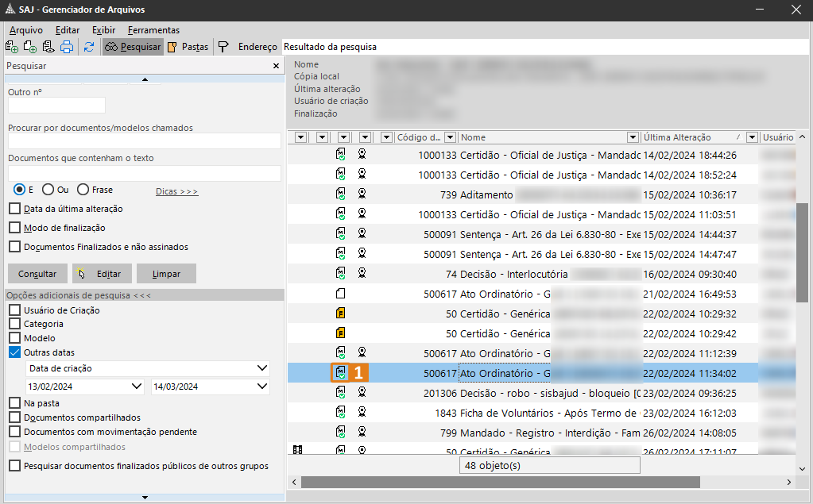Sort by the Nome column header

point(544,137)
